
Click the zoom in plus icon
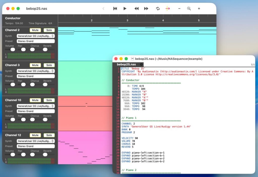click(x=199, y=9)
